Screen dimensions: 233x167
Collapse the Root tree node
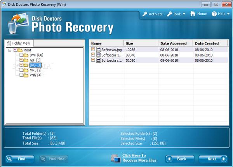10,50
